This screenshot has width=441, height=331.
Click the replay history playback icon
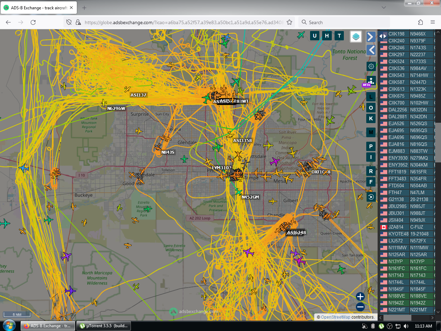point(371,197)
